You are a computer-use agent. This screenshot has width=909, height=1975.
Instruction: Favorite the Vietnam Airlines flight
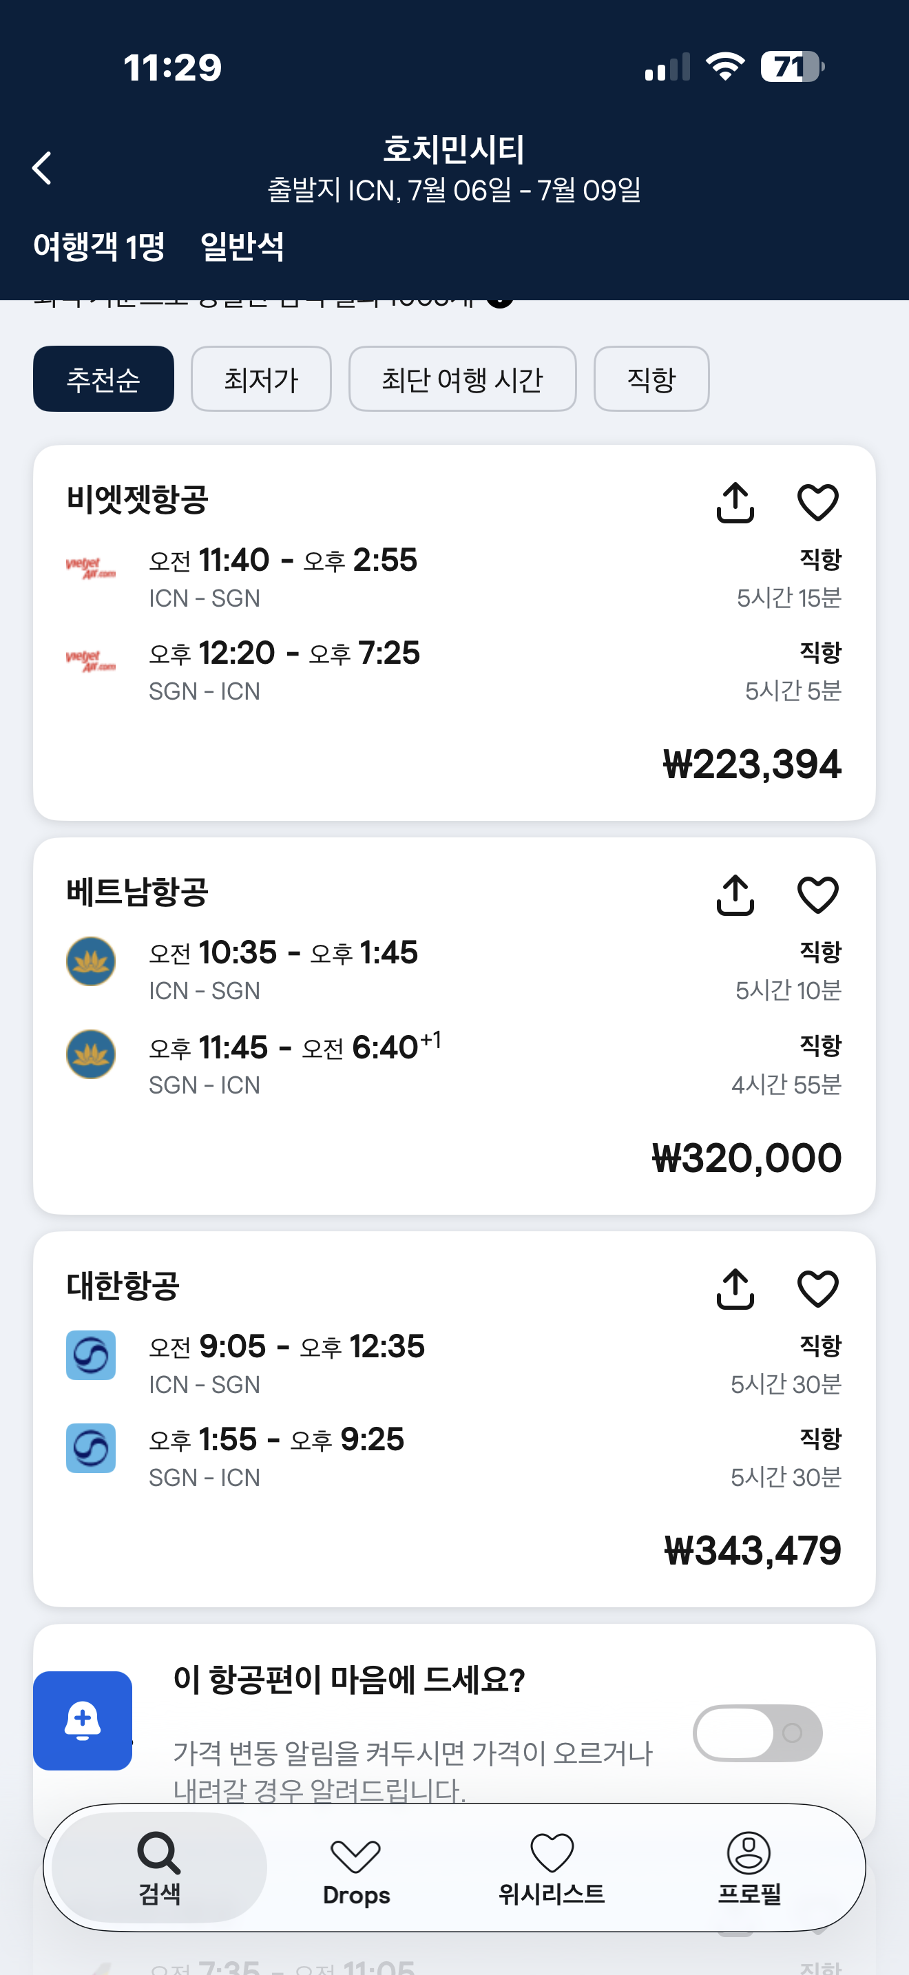point(818,895)
